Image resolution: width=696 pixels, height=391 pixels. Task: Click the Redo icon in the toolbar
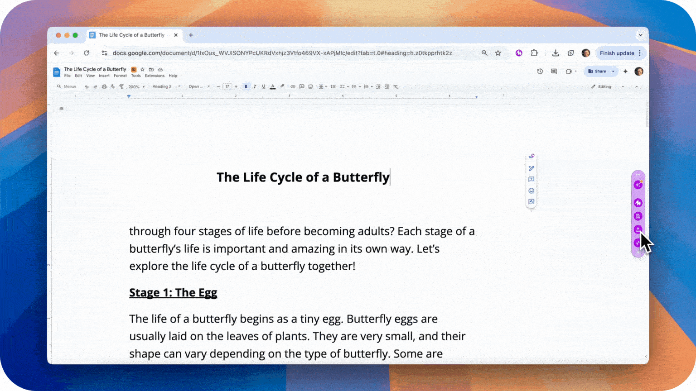pos(95,86)
